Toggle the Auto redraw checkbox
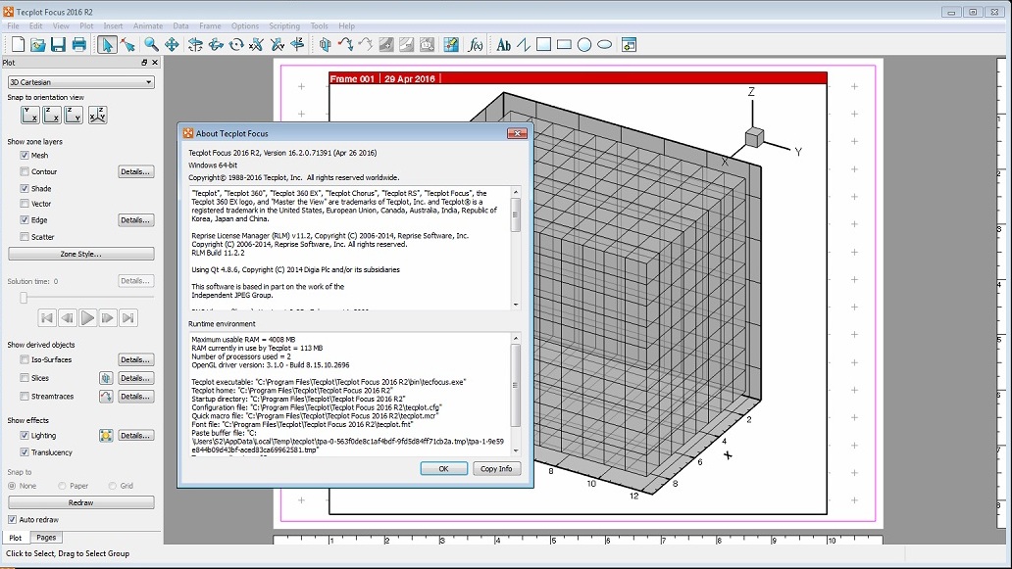This screenshot has width=1012, height=569. point(13,519)
